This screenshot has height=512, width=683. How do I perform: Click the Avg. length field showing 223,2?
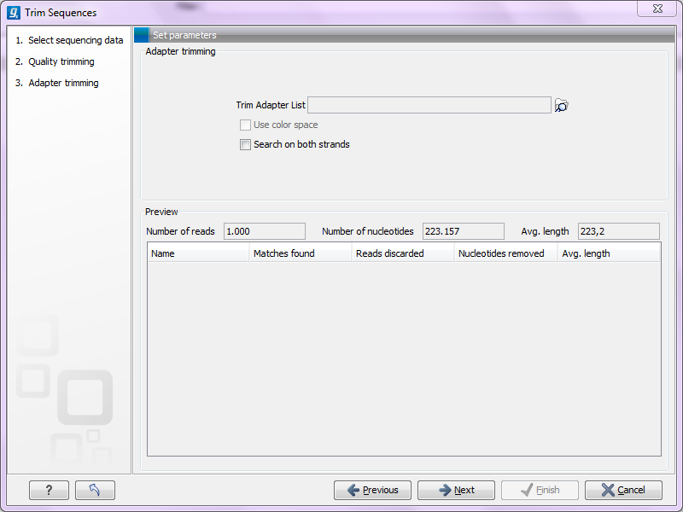(x=618, y=231)
